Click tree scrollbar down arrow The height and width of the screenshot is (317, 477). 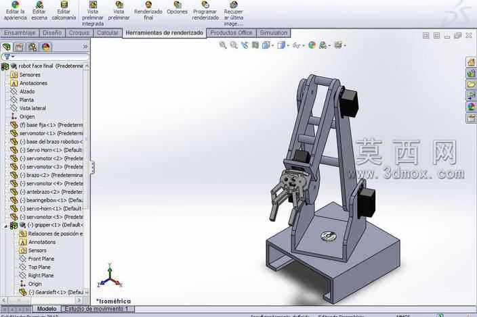(87, 293)
